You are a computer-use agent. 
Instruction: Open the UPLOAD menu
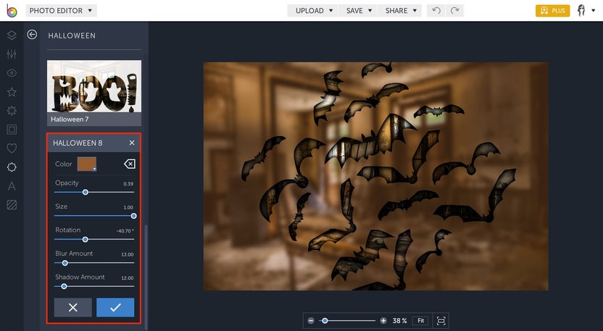314,10
